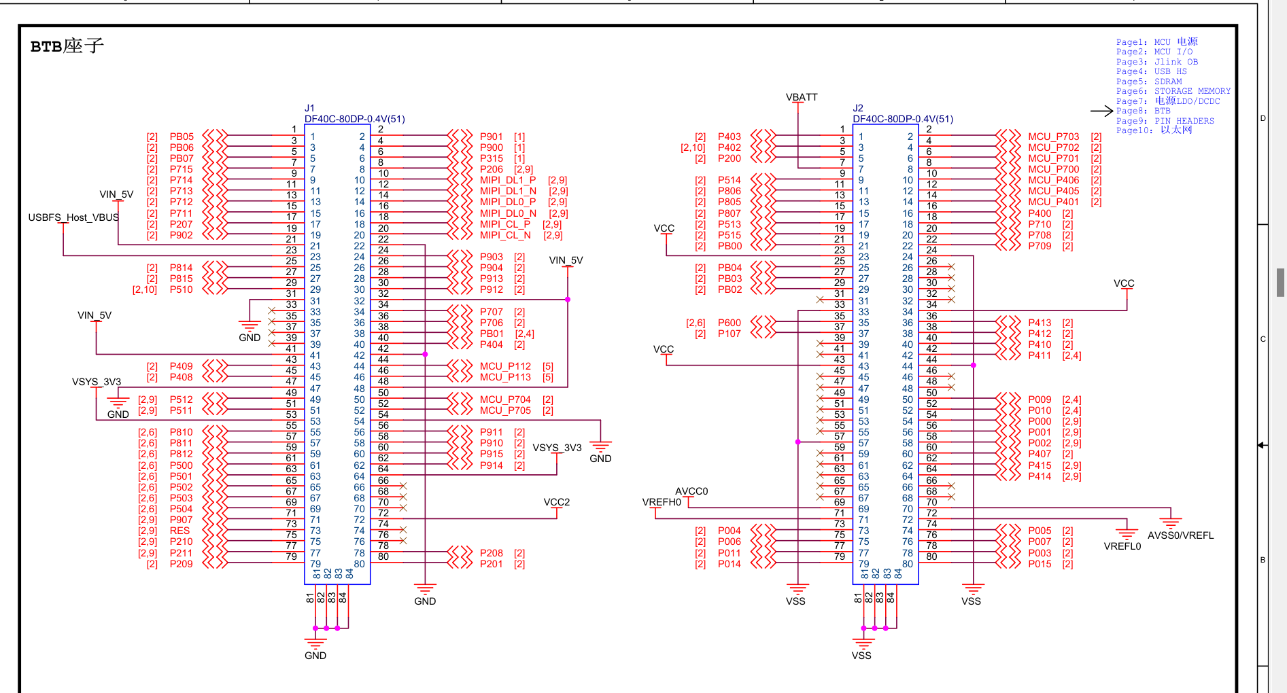Click the P015 port label
The height and width of the screenshot is (693, 1287).
pos(1040,564)
